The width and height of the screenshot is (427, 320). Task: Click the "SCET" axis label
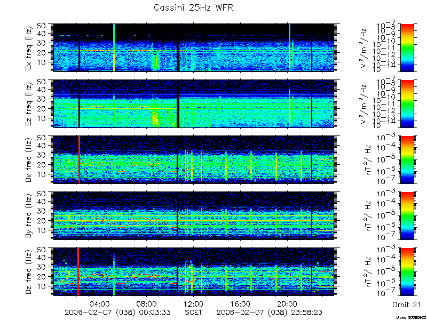[x=194, y=312]
